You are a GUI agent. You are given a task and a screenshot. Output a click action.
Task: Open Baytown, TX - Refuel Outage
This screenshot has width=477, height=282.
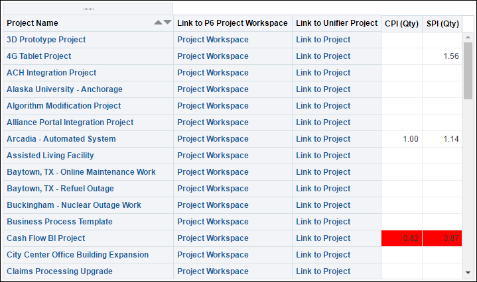tap(60, 189)
